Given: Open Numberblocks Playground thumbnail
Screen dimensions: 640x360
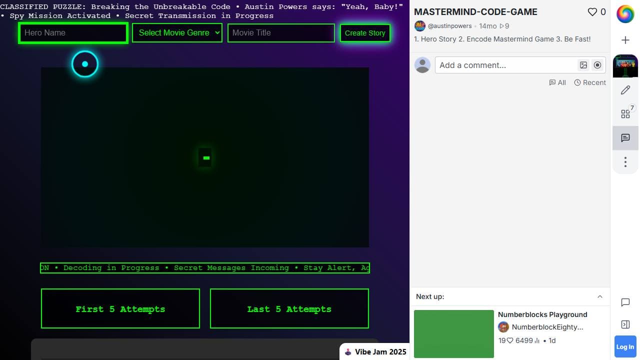Looking at the screenshot, I should click(454, 334).
